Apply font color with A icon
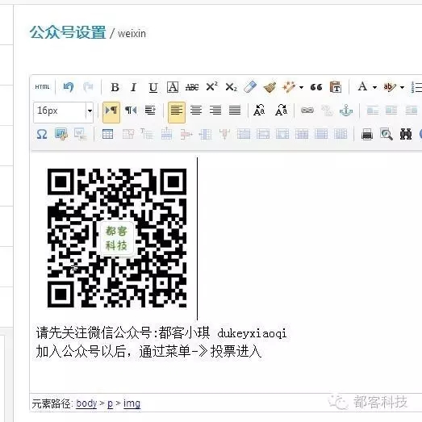Viewport: 422px width, 422px height. click(362, 87)
